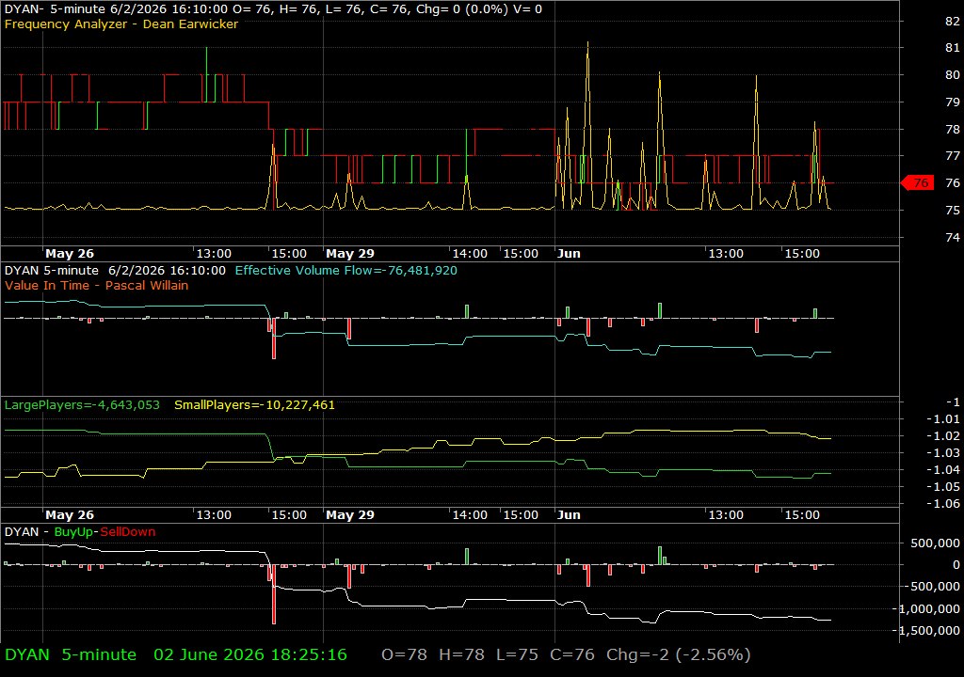Click status bar 'H=78' value

(x=461, y=654)
